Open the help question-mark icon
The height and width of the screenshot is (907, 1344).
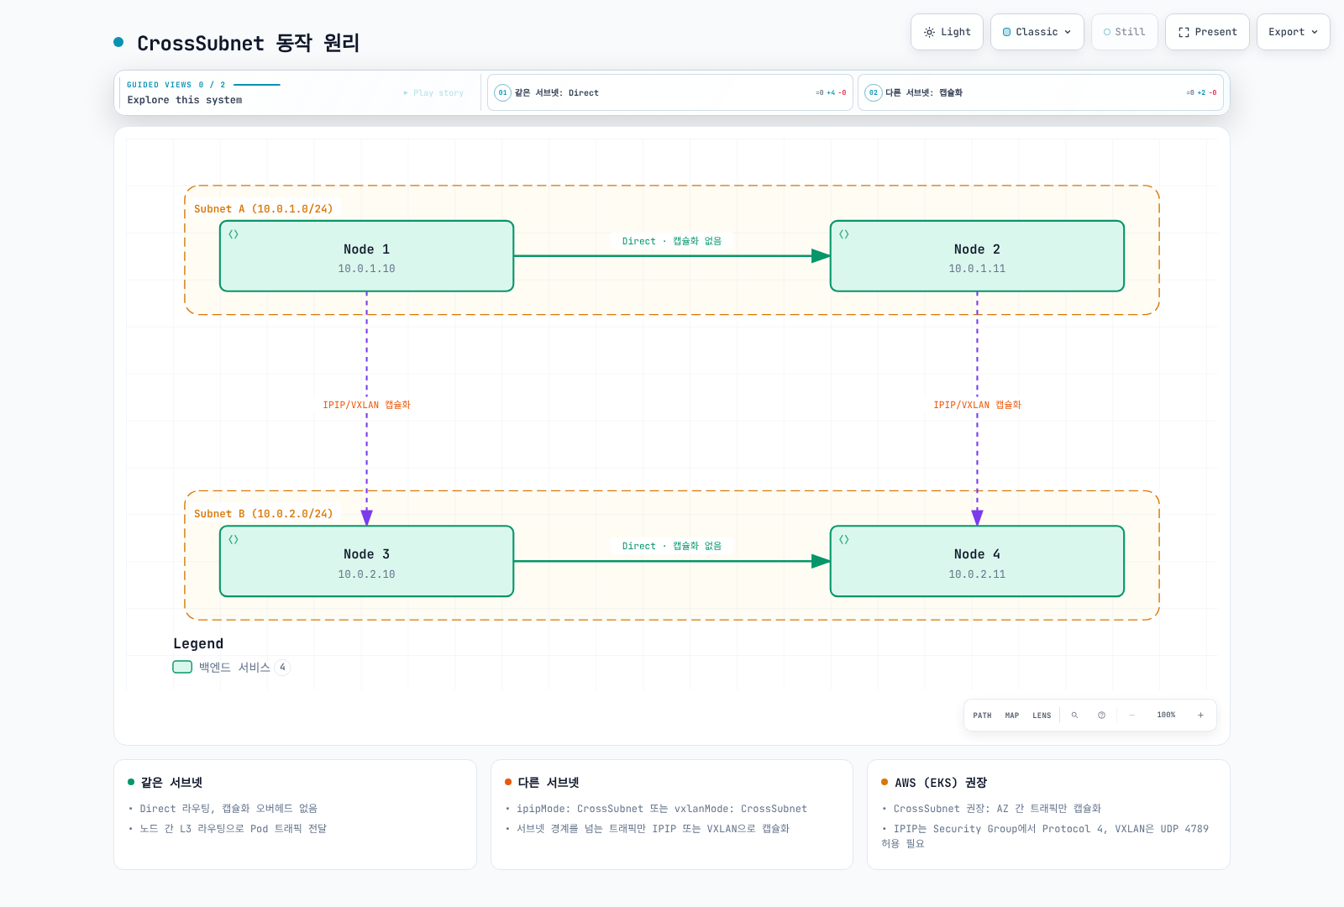(1101, 716)
